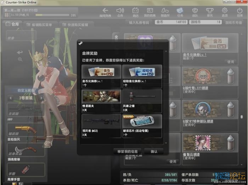Screen dimensions: 248x185
Task: Click the 金币 balance field
Action: click(171, 22)
